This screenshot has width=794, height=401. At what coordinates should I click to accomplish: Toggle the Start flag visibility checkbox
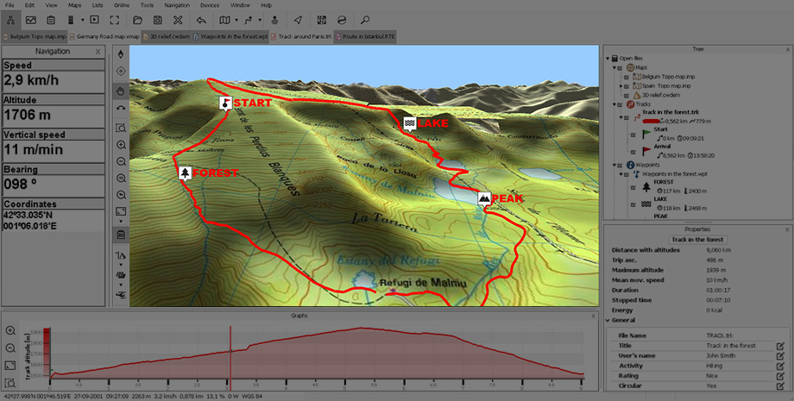633,135
